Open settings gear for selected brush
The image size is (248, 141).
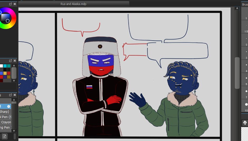pyautogui.click(x=8, y=106)
